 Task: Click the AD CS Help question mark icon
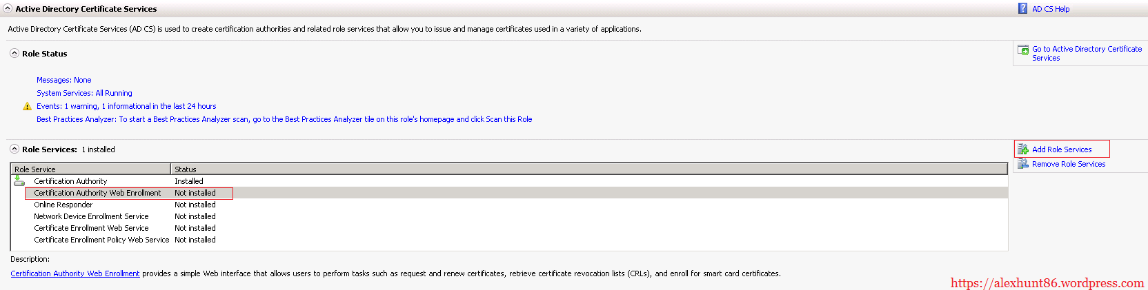coord(1022,8)
